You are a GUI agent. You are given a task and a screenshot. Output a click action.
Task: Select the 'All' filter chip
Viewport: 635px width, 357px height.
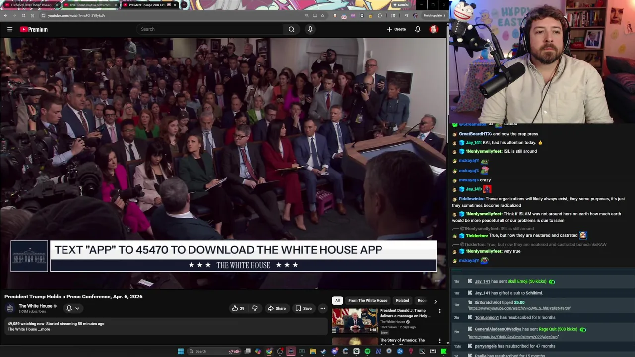tap(337, 300)
